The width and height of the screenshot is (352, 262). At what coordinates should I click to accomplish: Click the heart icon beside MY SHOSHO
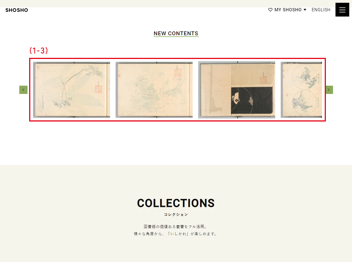click(x=270, y=10)
